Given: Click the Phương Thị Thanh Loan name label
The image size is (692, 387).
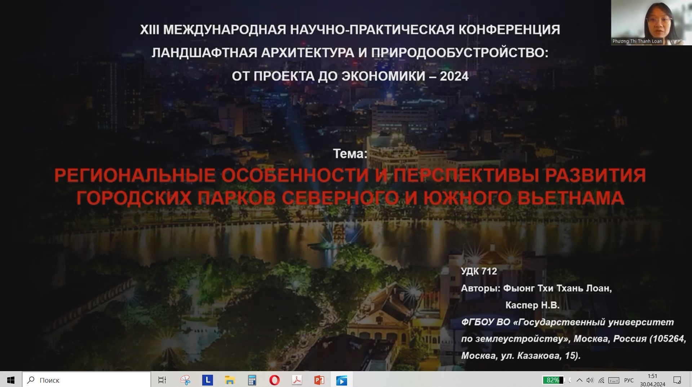Looking at the screenshot, I should (x=637, y=41).
